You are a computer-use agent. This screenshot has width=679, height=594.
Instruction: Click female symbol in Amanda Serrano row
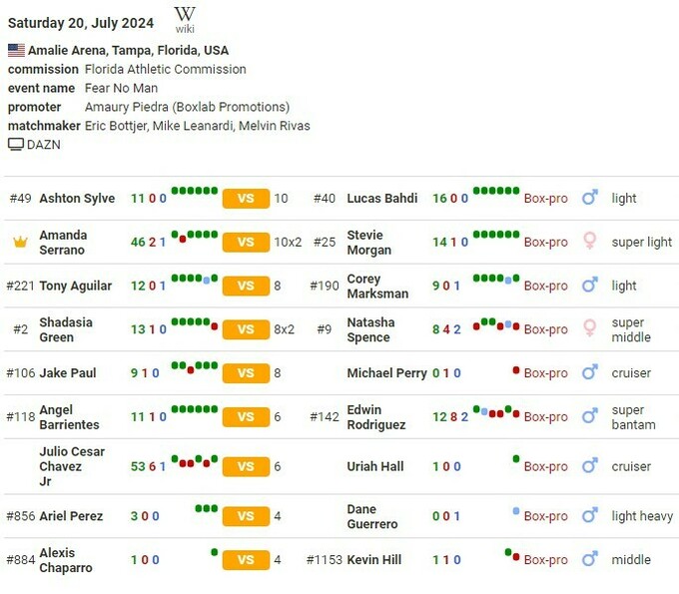point(590,242)
